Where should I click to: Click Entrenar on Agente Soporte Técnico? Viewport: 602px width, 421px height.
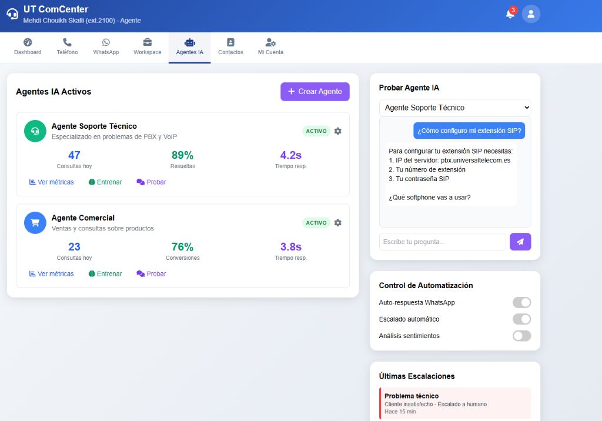(x=105, y=182)
